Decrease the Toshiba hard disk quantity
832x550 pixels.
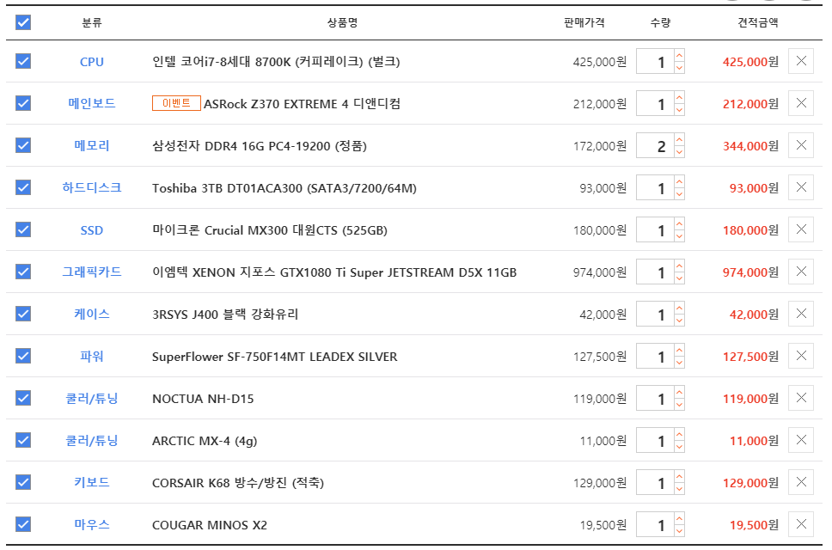coord(679,193)
